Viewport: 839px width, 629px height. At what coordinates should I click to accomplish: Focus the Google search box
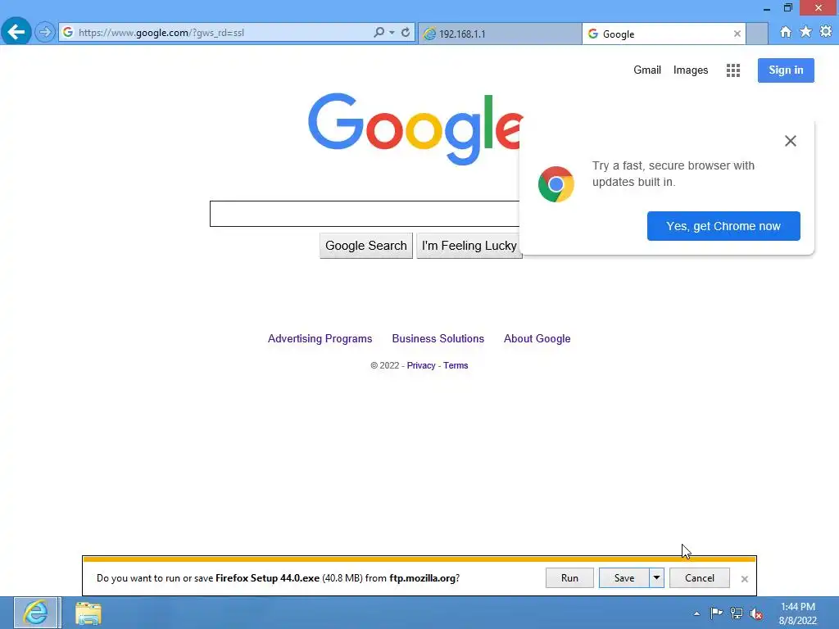[365, 214]
